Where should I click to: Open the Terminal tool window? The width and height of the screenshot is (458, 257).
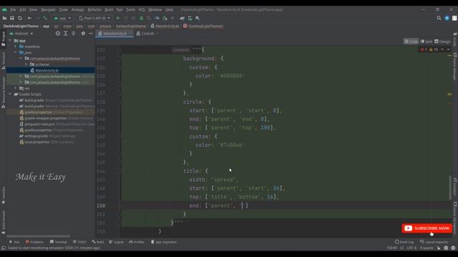(59, 242)
